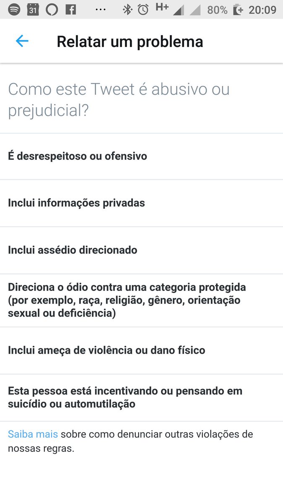Tap the three-dots more notifications indicator
The height and width of the screenshot is (503, 283).
point(101,9)
